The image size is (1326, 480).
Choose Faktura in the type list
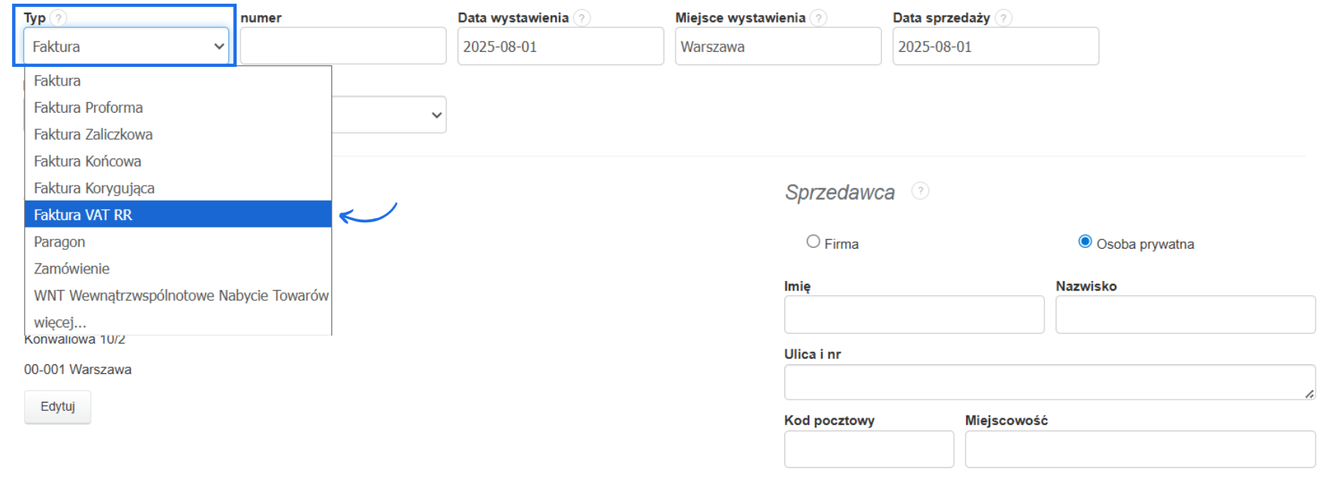pos(178,80)
